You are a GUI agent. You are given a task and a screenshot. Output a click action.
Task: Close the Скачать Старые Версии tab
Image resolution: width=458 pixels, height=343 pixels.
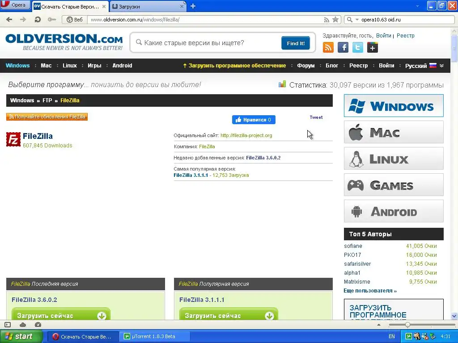[x=104, y=6]
